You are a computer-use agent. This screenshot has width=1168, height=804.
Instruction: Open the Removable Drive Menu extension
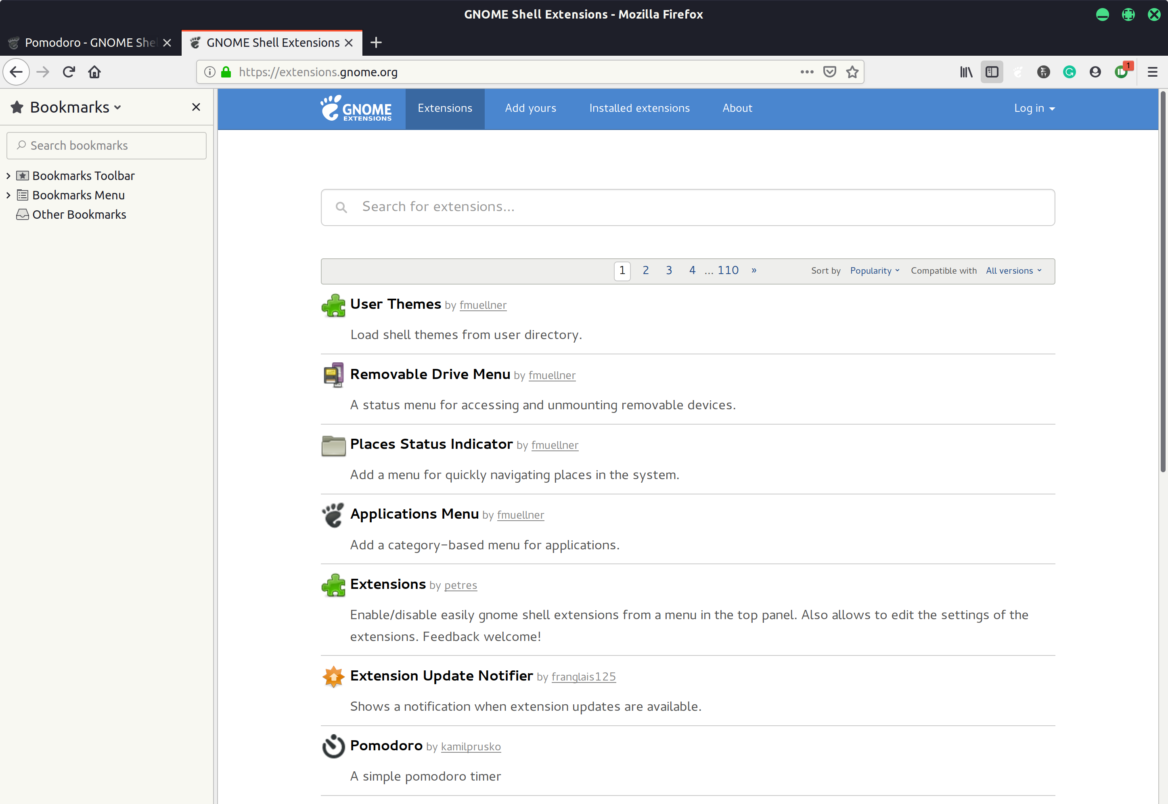click(x=430, y=374)
